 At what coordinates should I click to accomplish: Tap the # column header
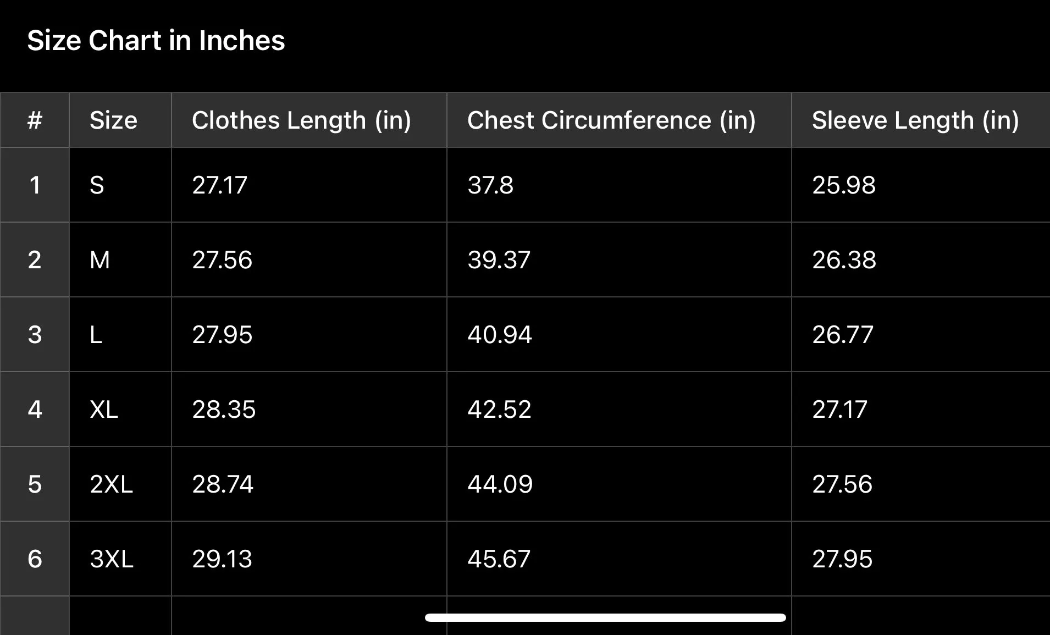coord(35,120)
